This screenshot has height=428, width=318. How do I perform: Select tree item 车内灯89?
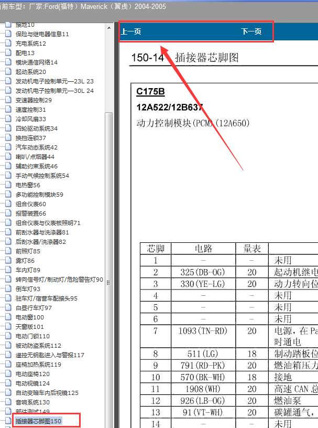click(x=28, y=270)
